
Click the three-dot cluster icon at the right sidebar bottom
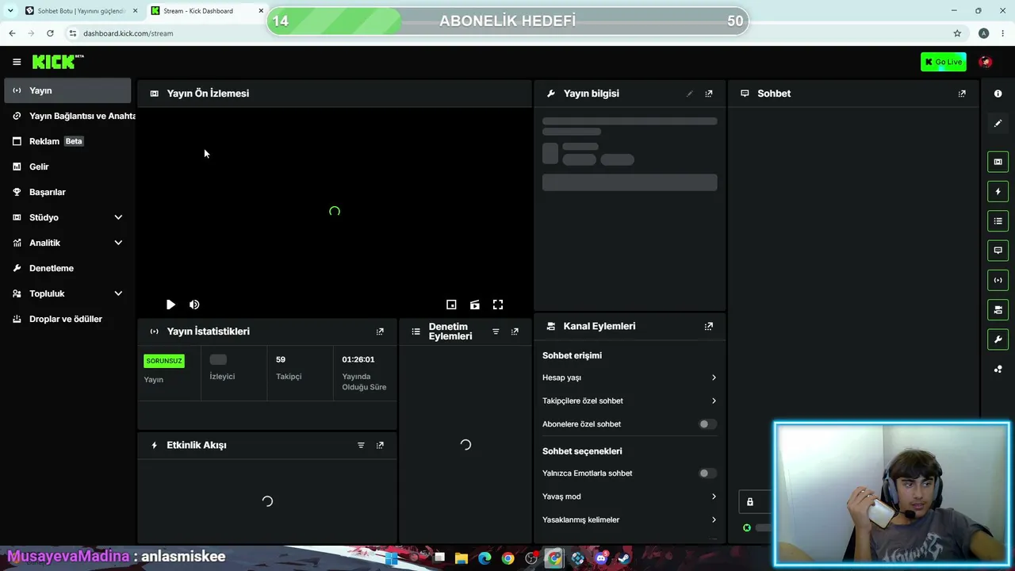coord(998,369)
